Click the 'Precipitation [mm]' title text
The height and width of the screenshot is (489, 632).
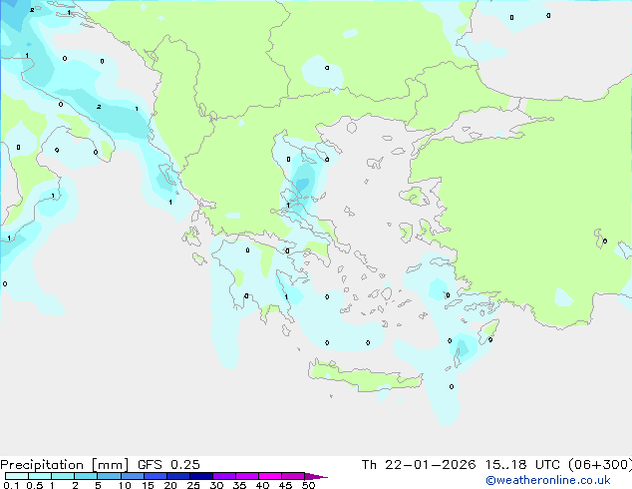64,465
